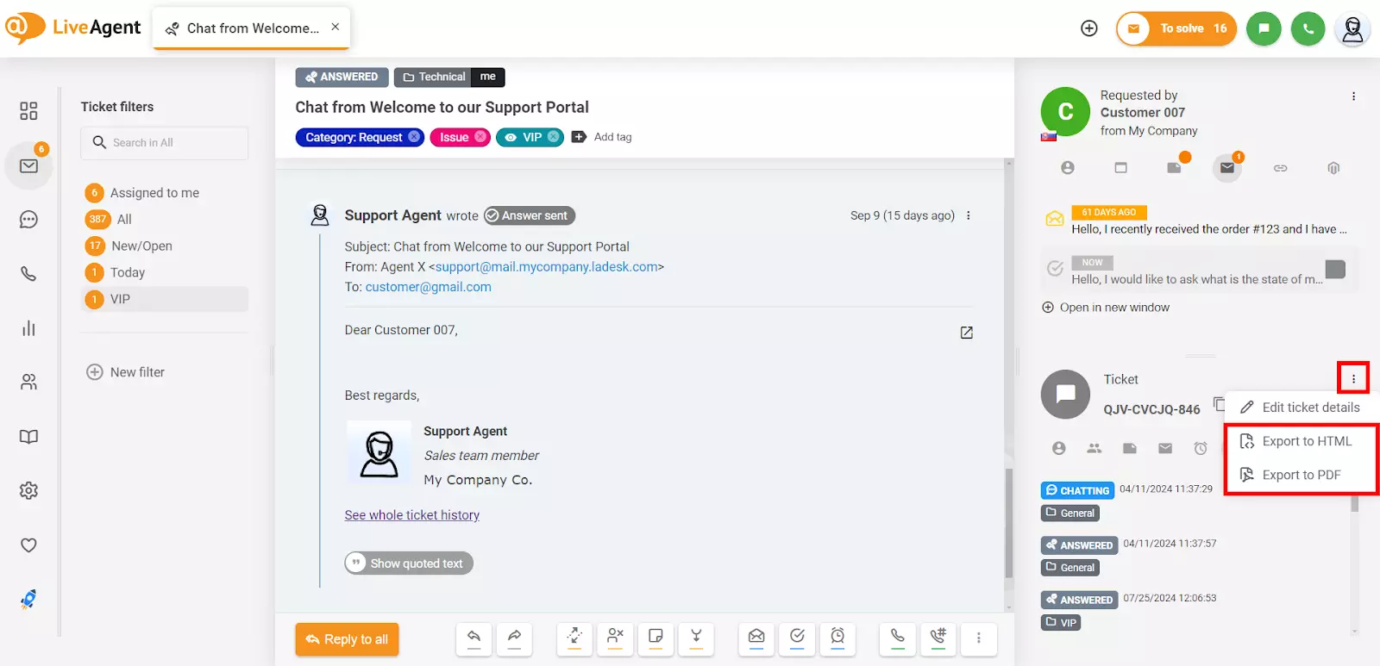Select the Today filter
1380x666 pixels.
coord(128,272)
